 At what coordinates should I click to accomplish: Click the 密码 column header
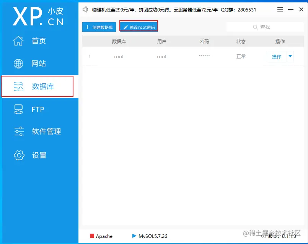click(204, 42)
